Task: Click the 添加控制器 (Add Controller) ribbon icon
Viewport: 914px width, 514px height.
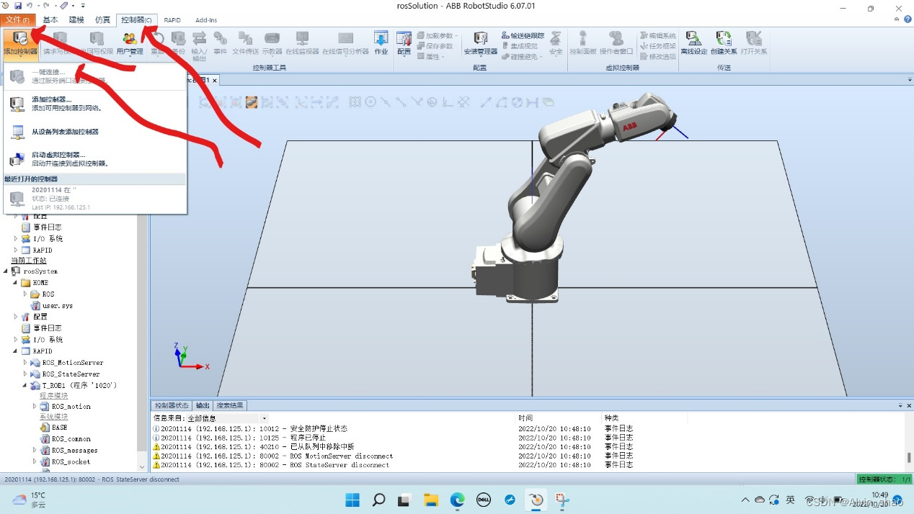Action: click(x=20, y=43)
